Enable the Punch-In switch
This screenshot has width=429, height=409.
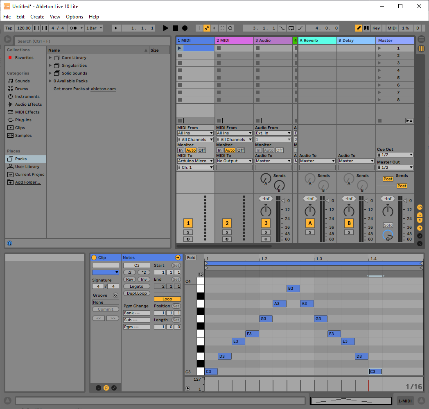pos(282,28)
